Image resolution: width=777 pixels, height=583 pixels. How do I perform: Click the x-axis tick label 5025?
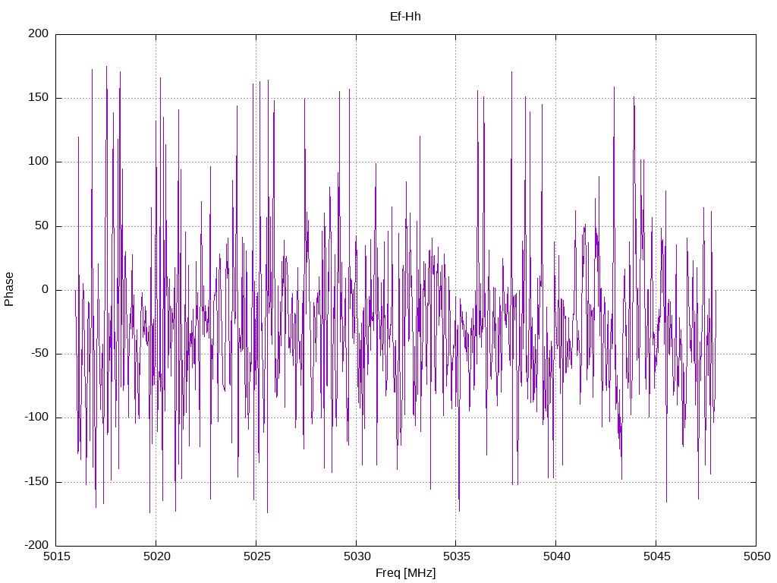coord(256,556)
